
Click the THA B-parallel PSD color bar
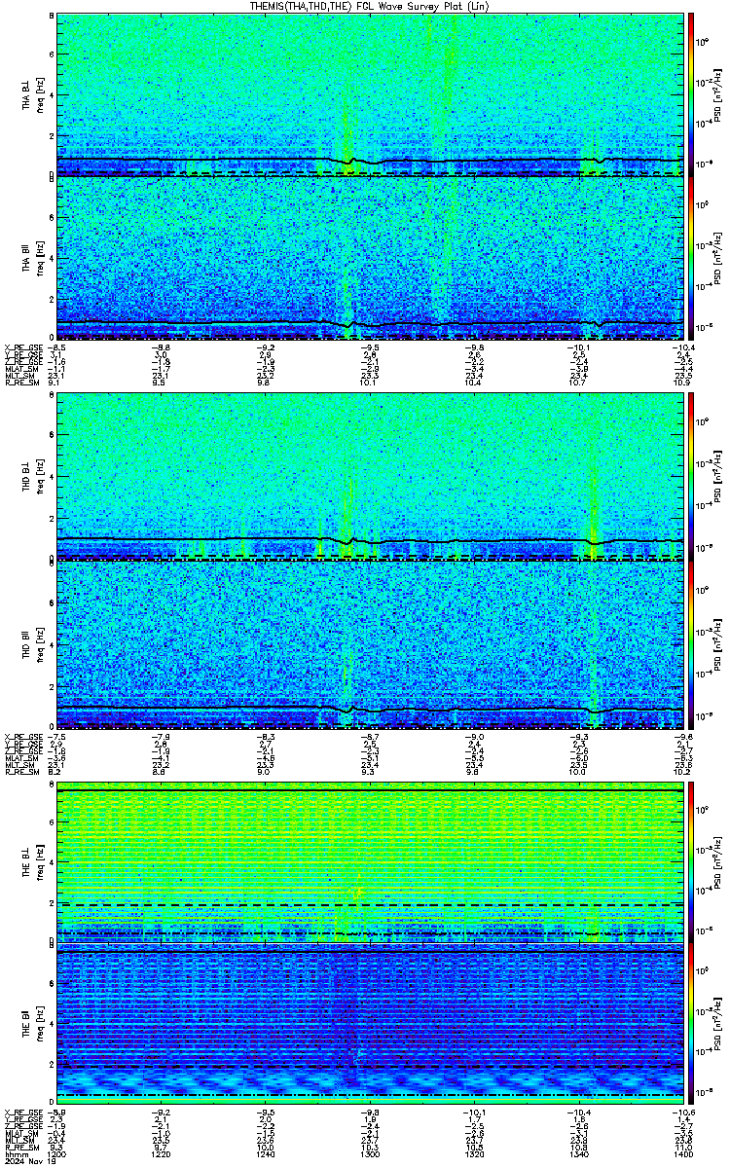click(692, 258)
